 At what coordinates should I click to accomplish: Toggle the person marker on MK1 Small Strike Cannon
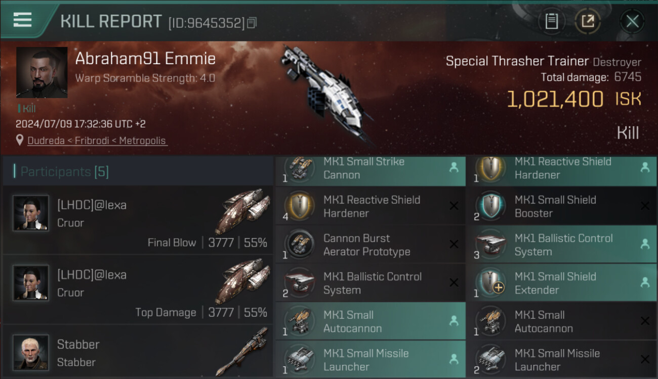click(x=454, y=168)
